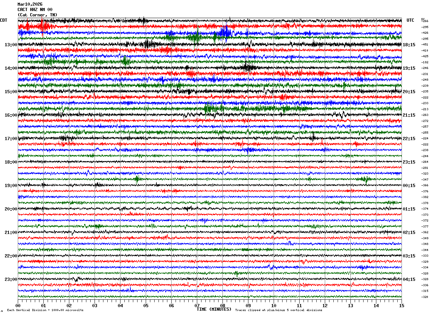Click the "23:15" UTC time label
The image size is (430, 315).
409,162
